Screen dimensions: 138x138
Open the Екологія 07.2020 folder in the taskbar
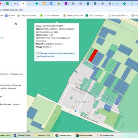[x=43, y=135]
